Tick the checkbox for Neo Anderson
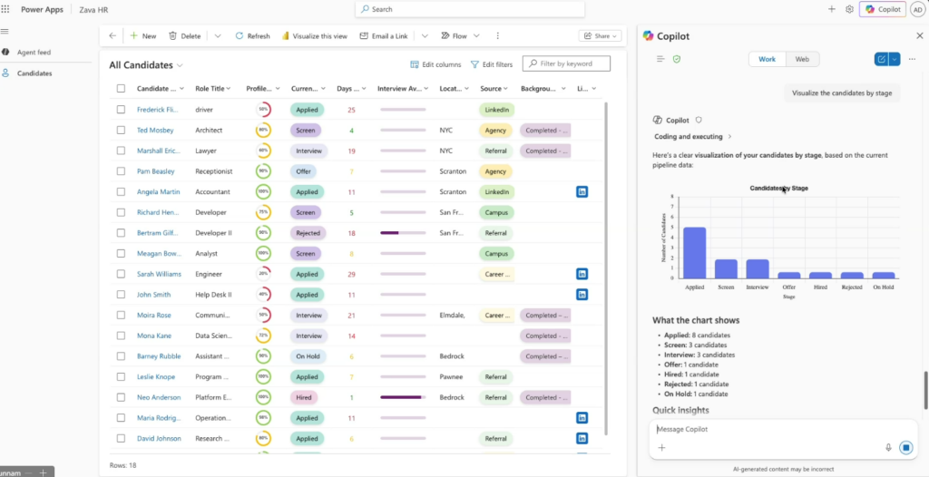Screen dimensions: 929x477 (x=121, y=397)
